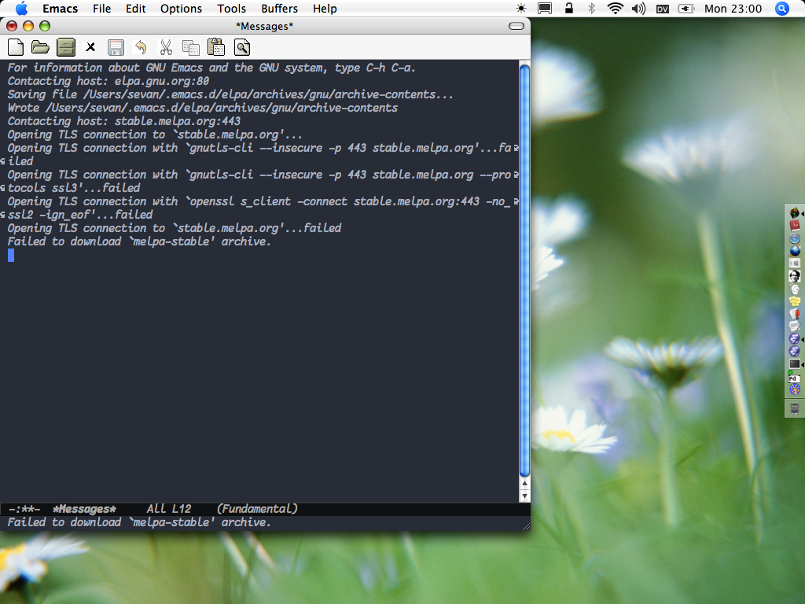Open the Wi-Fi status menu
The width and height of the screenshot is (805, 604).
tap(615, 9)
